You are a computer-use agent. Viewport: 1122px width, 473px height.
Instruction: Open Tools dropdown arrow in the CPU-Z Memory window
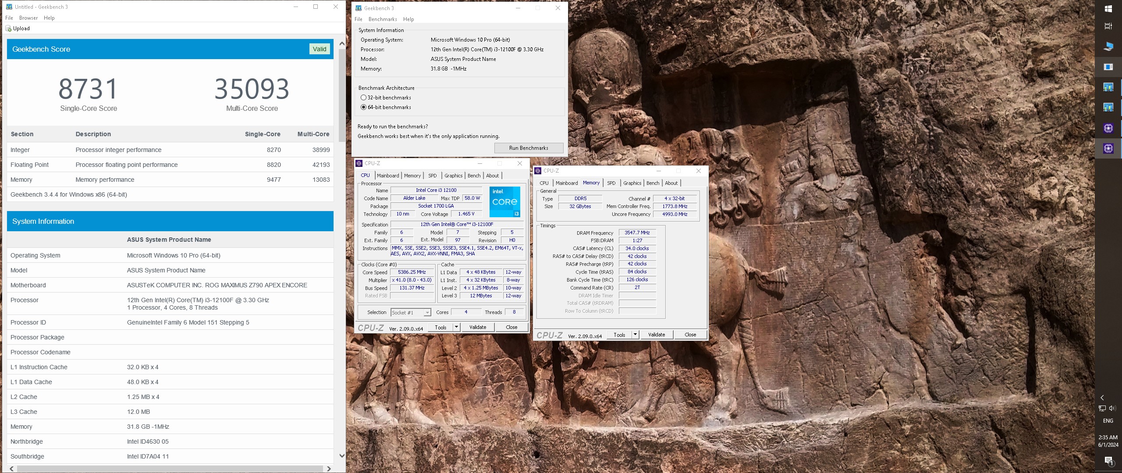[x=635, y=335]
